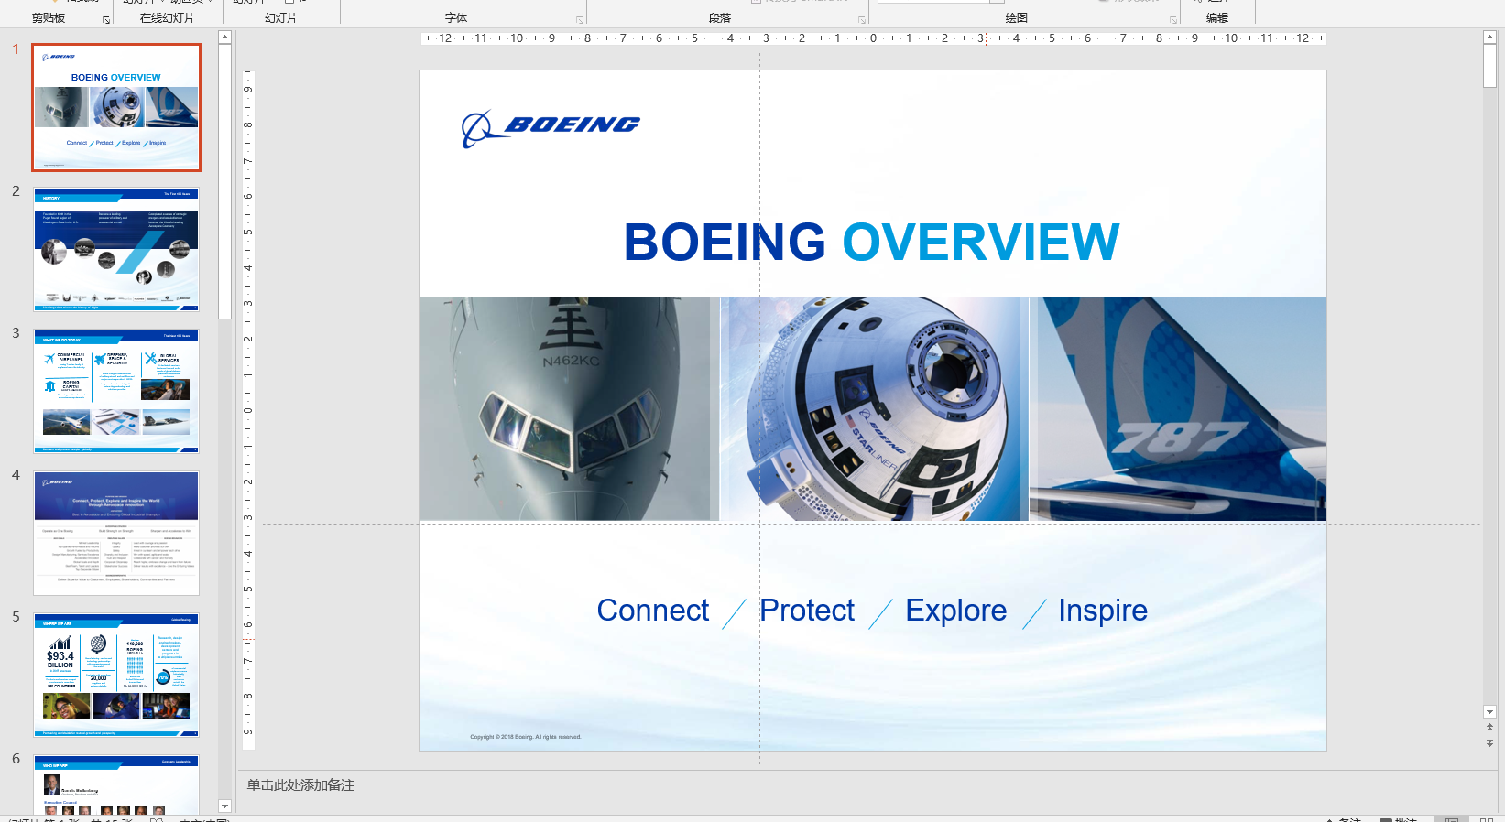Go to previous slide with double-up arrow
This screenshot has width=1505, height=822.
(1489, 727)
